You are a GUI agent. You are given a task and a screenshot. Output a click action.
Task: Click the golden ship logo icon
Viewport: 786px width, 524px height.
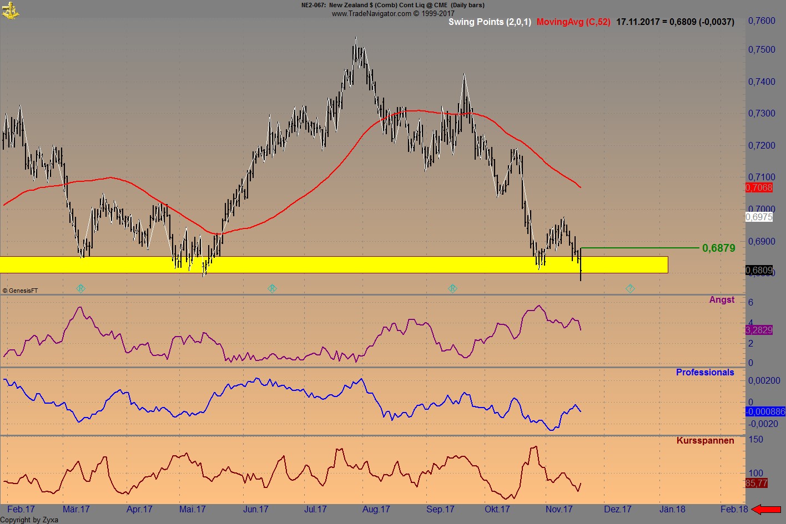point(10,10)
